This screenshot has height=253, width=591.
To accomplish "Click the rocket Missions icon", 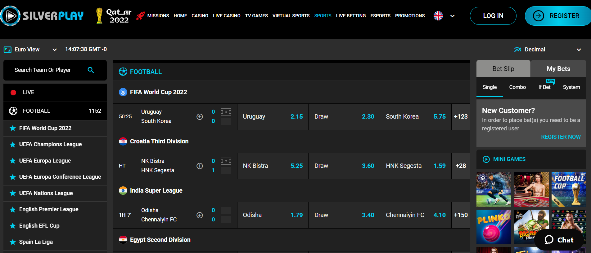I will (x=141, y=15).
